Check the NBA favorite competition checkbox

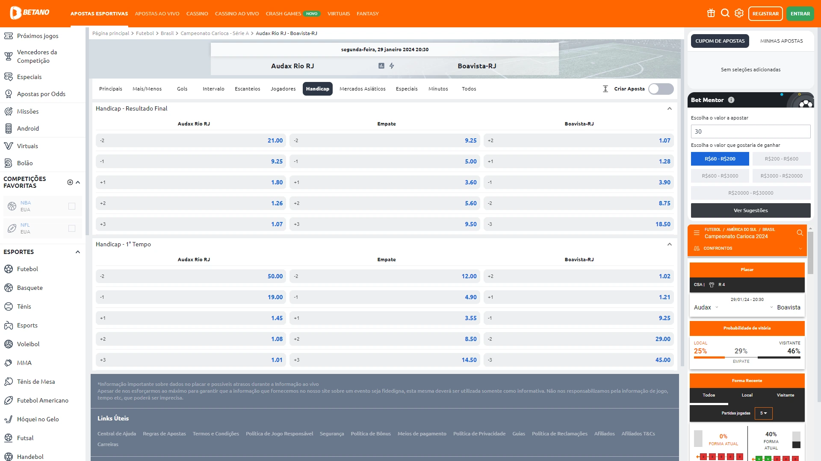[72, 206]
